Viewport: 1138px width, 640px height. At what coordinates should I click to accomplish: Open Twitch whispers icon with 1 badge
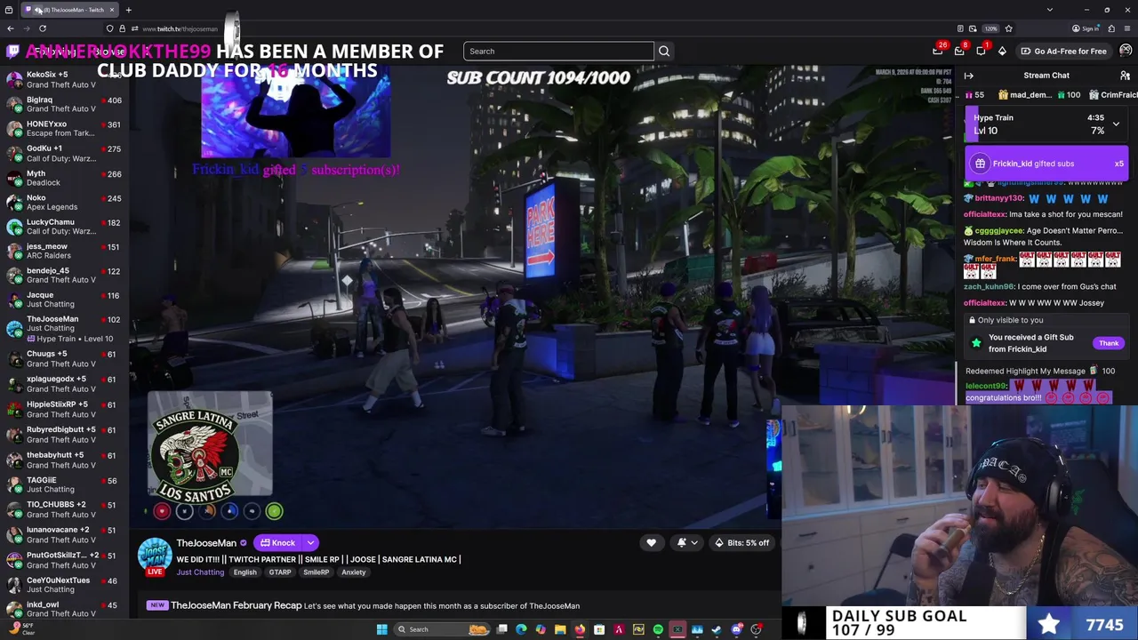[x=981, y=51]
